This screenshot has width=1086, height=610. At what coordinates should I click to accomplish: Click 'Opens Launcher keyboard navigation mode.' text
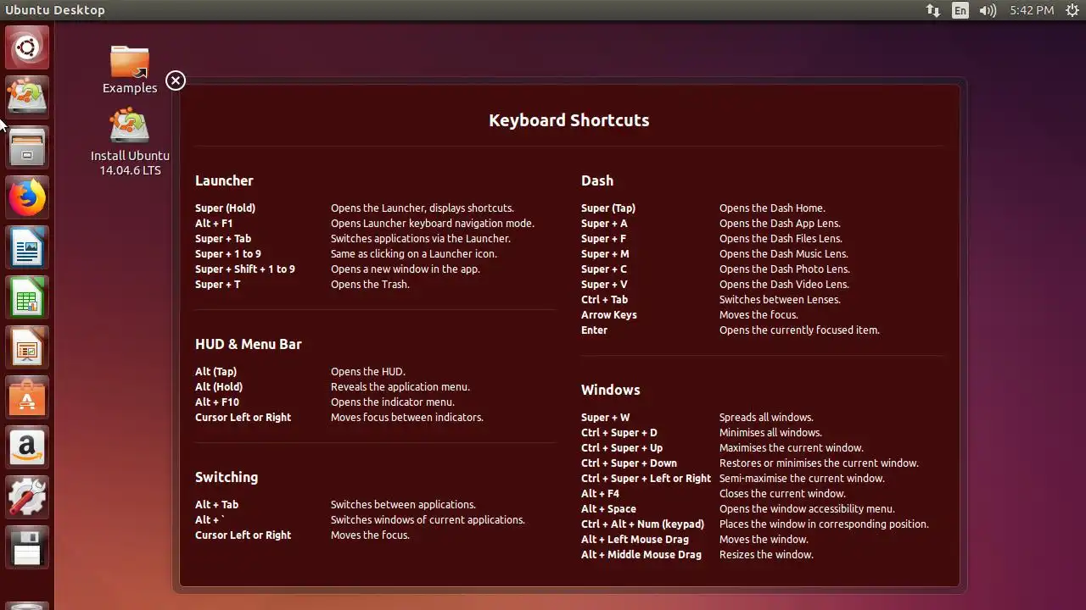[x=433, y=224]
